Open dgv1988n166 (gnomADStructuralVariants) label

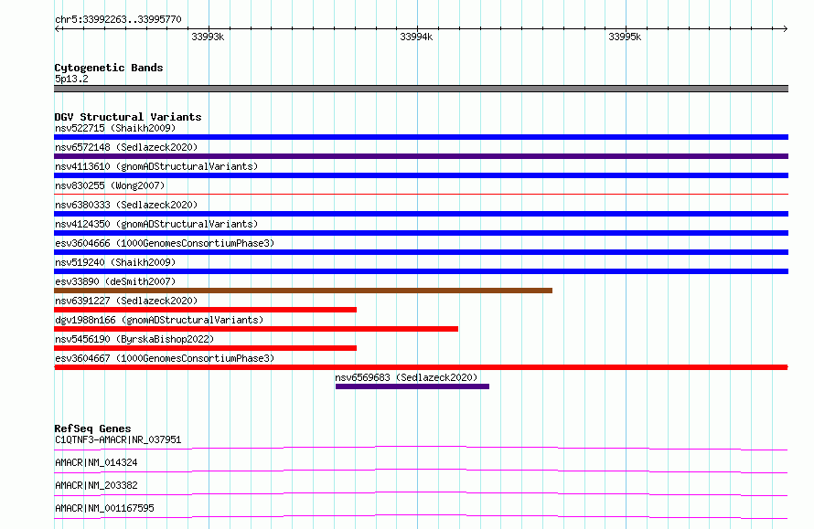pos(159,320)
